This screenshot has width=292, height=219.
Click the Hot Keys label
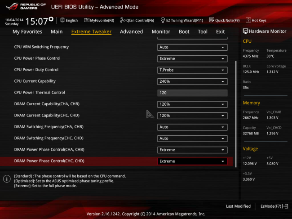pyautogui.click(x=259, y=20)
